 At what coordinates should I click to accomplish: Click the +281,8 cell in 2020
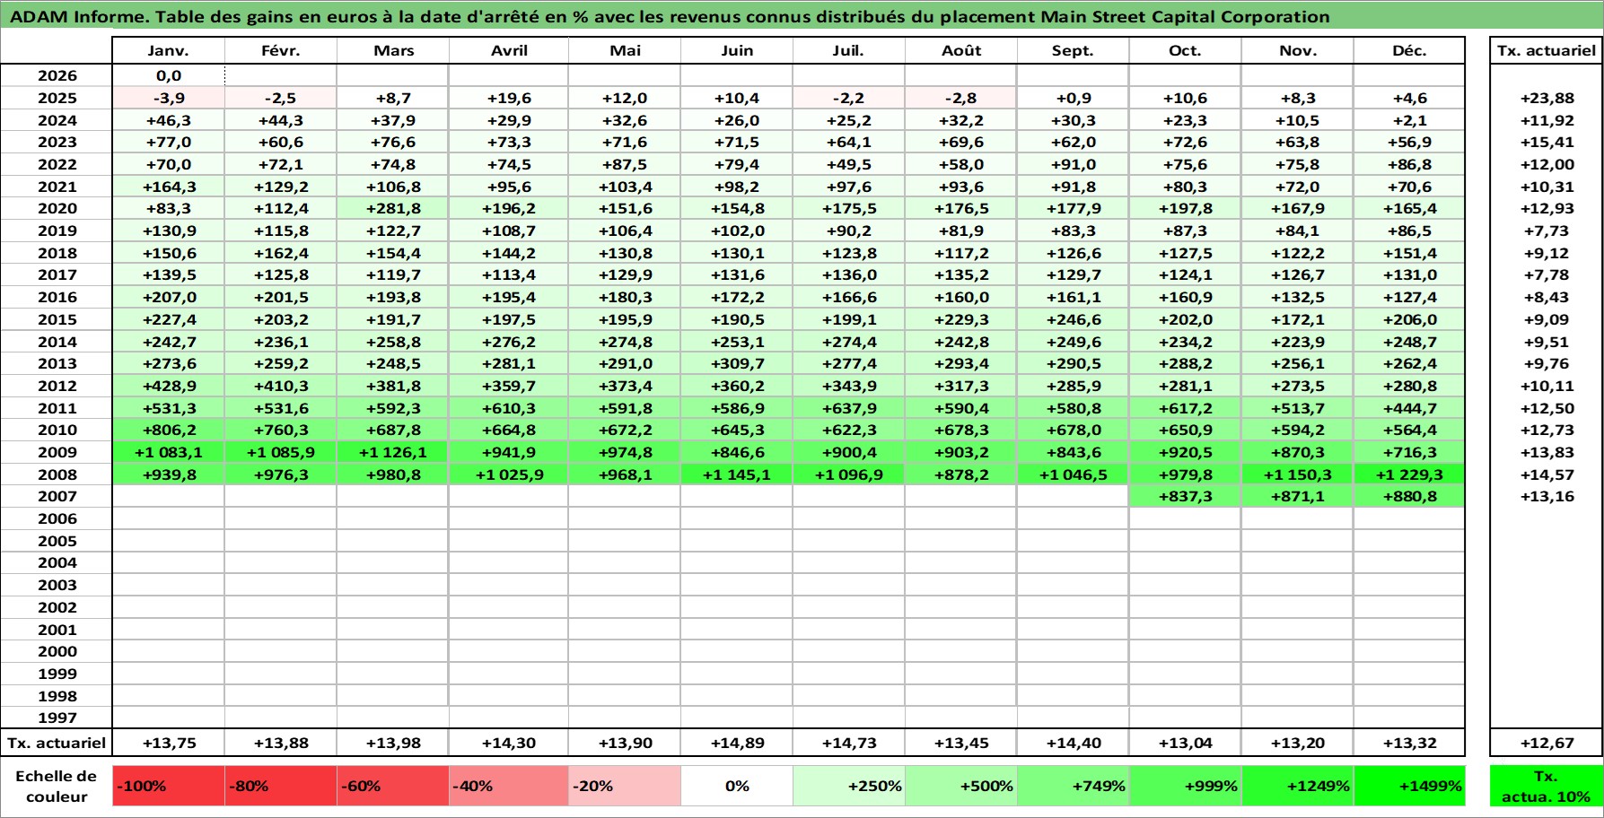click(393, 208)
